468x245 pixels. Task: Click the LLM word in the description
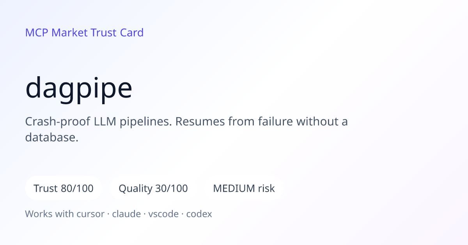click(x=105, y=122)
